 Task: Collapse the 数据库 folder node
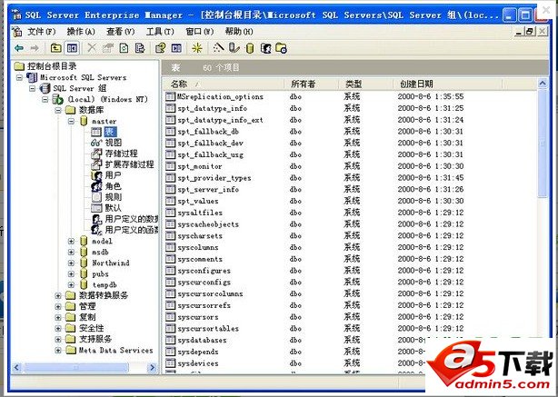(58, 110)
